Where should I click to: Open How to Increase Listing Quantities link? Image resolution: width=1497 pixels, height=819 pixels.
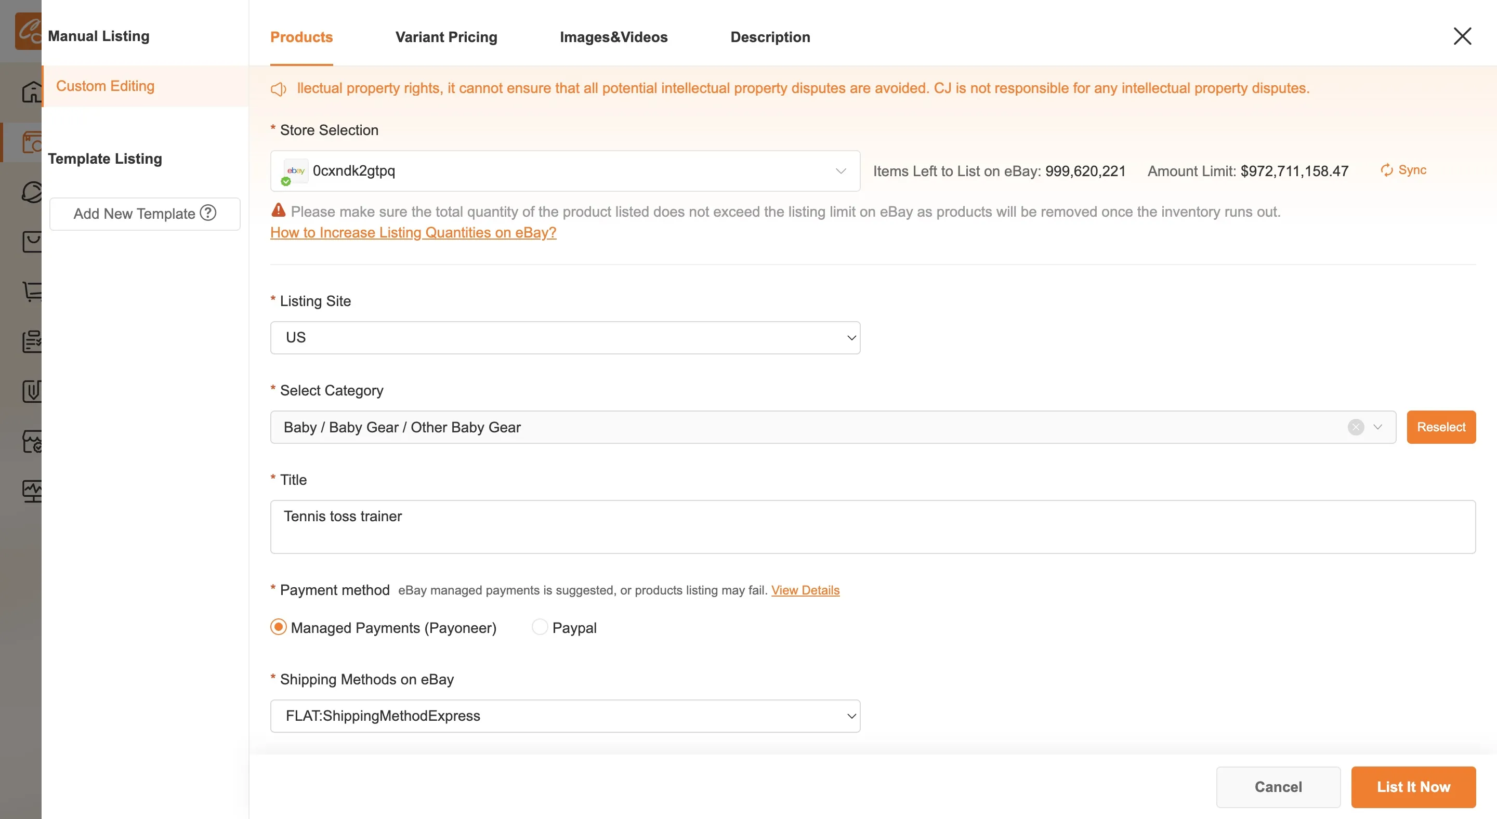point(413,232)
